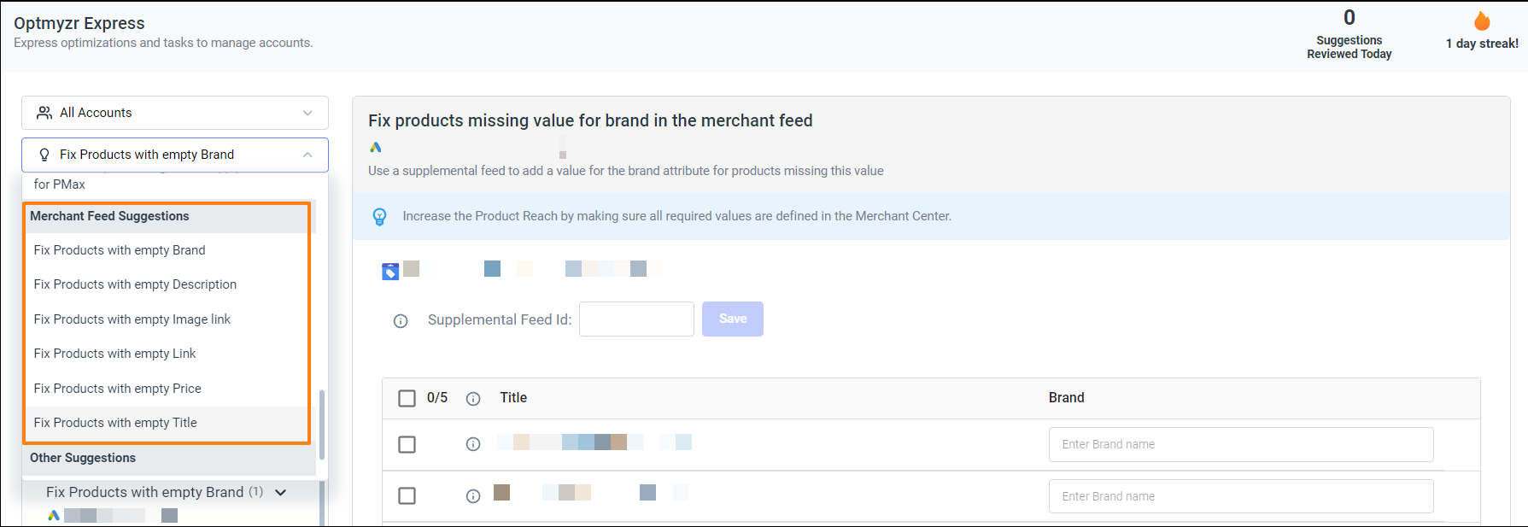Image resolution: width=1528 pixels, height=527 pixels.
Task: Check the second product row checkbox
Action: coord(407,496)
